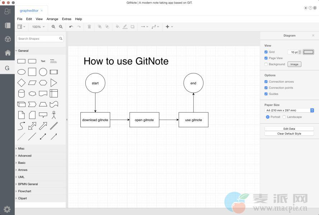Expand the Flowchart shapes section

click(x=24, y=191)
